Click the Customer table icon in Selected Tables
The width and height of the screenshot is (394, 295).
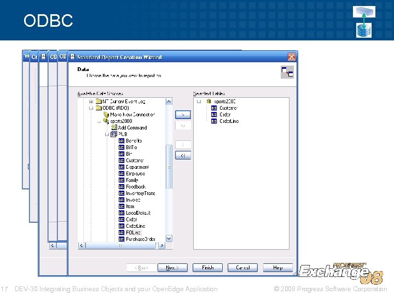pos(214,108)
